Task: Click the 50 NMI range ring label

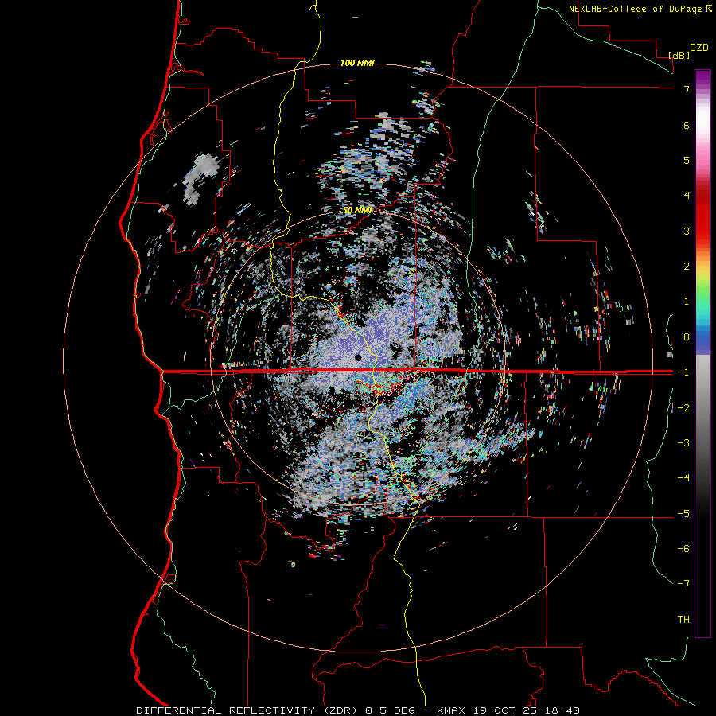Action: click(x=357, y=210)
